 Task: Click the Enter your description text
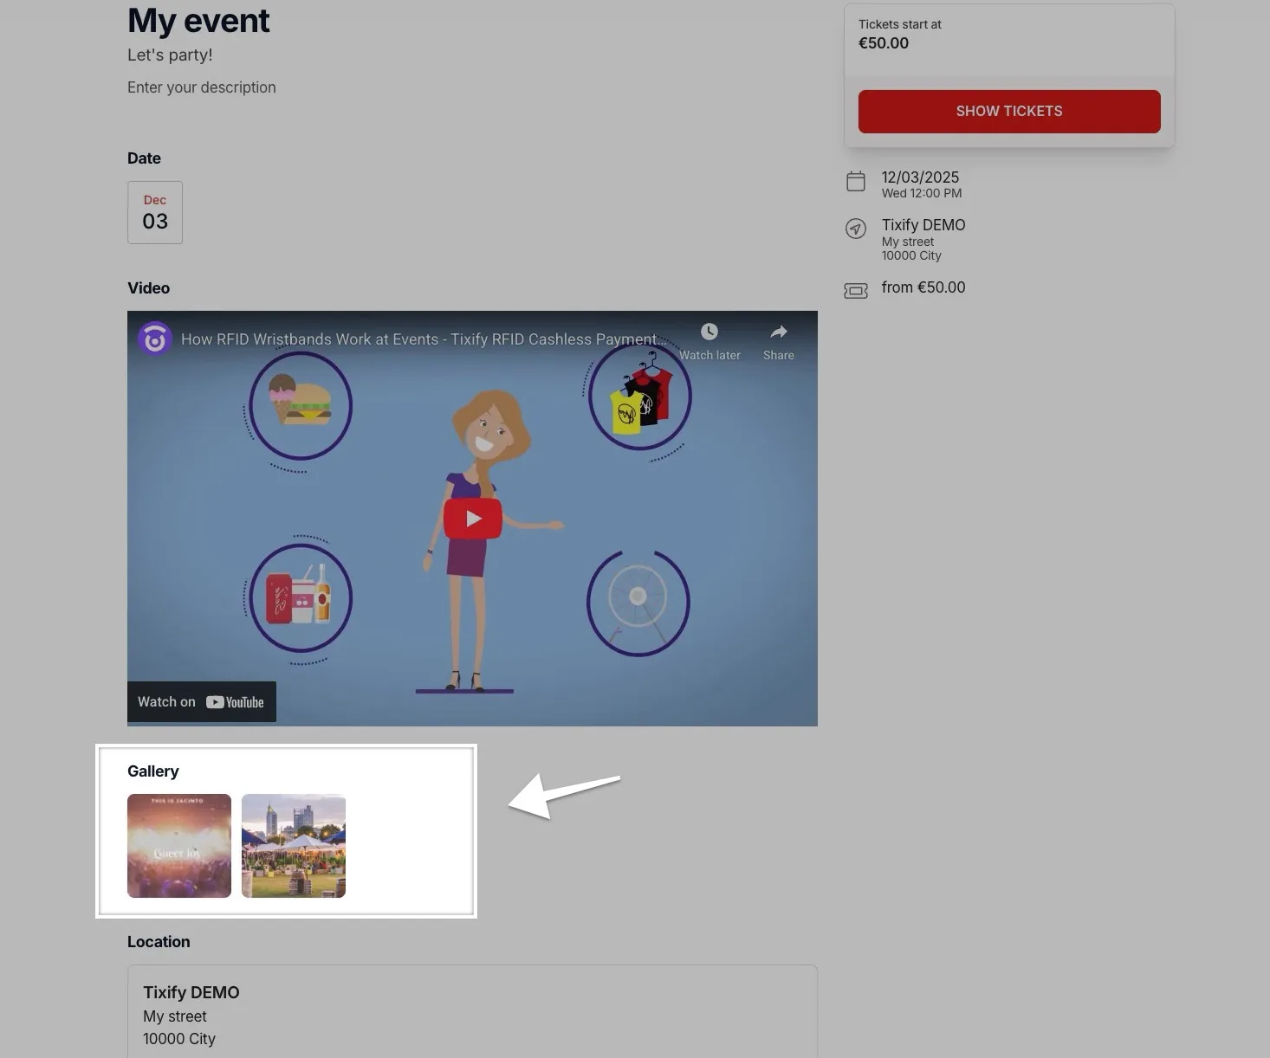tap(202, 87)
